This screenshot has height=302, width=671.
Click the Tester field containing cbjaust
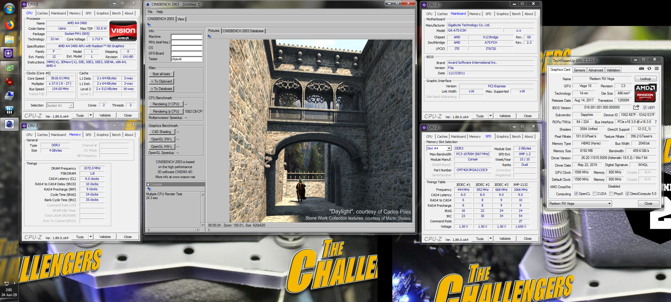click(187, 59)
